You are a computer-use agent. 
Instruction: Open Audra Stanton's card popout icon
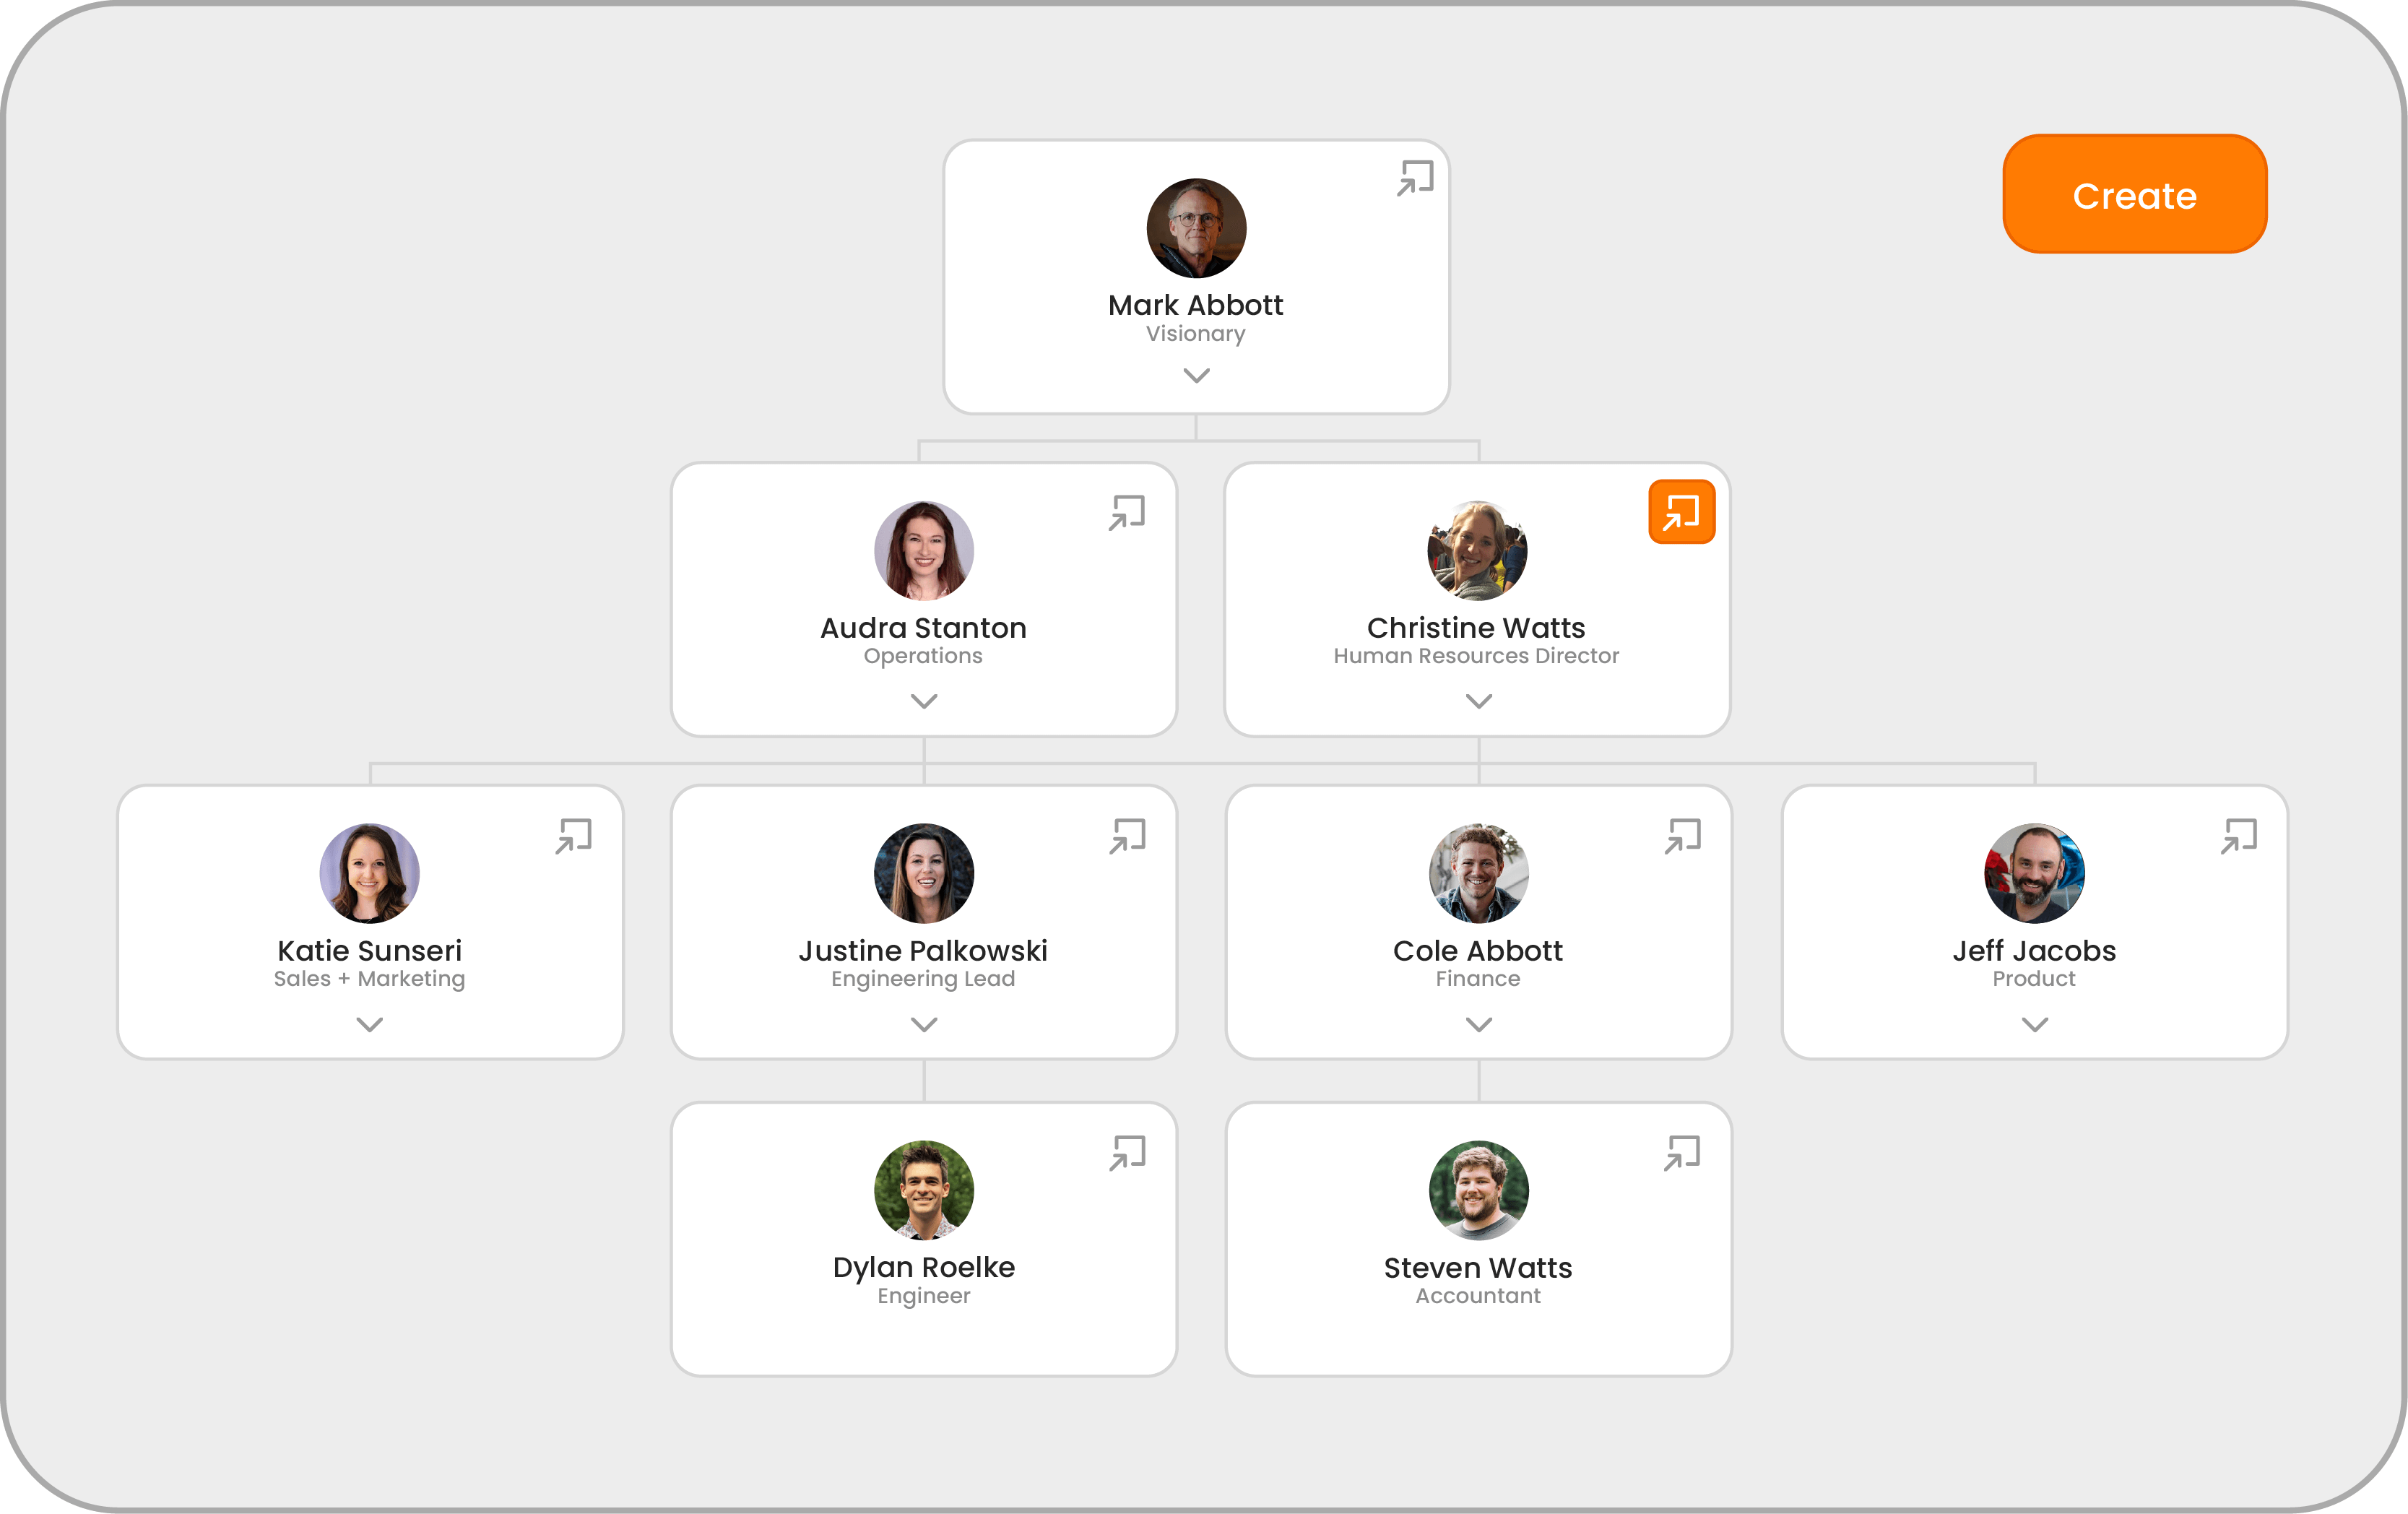(1126, 513)
